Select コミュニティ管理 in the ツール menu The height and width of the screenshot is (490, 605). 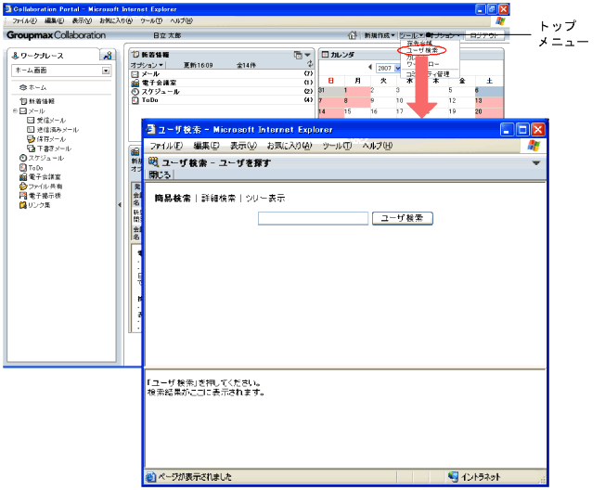coord(428,74)
